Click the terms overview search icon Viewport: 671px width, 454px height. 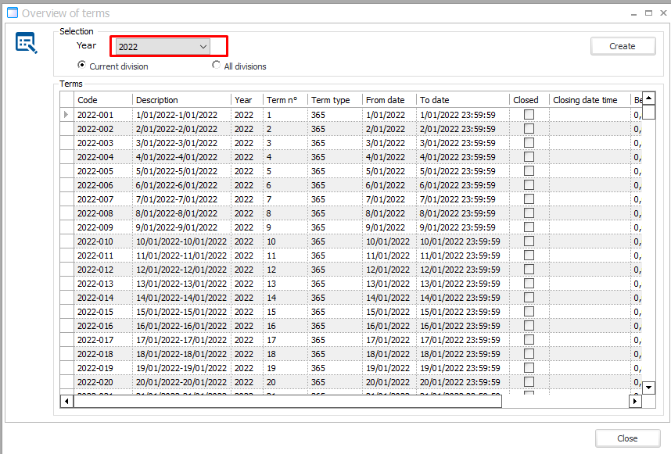pyautogui.click(x=27, y=44)
